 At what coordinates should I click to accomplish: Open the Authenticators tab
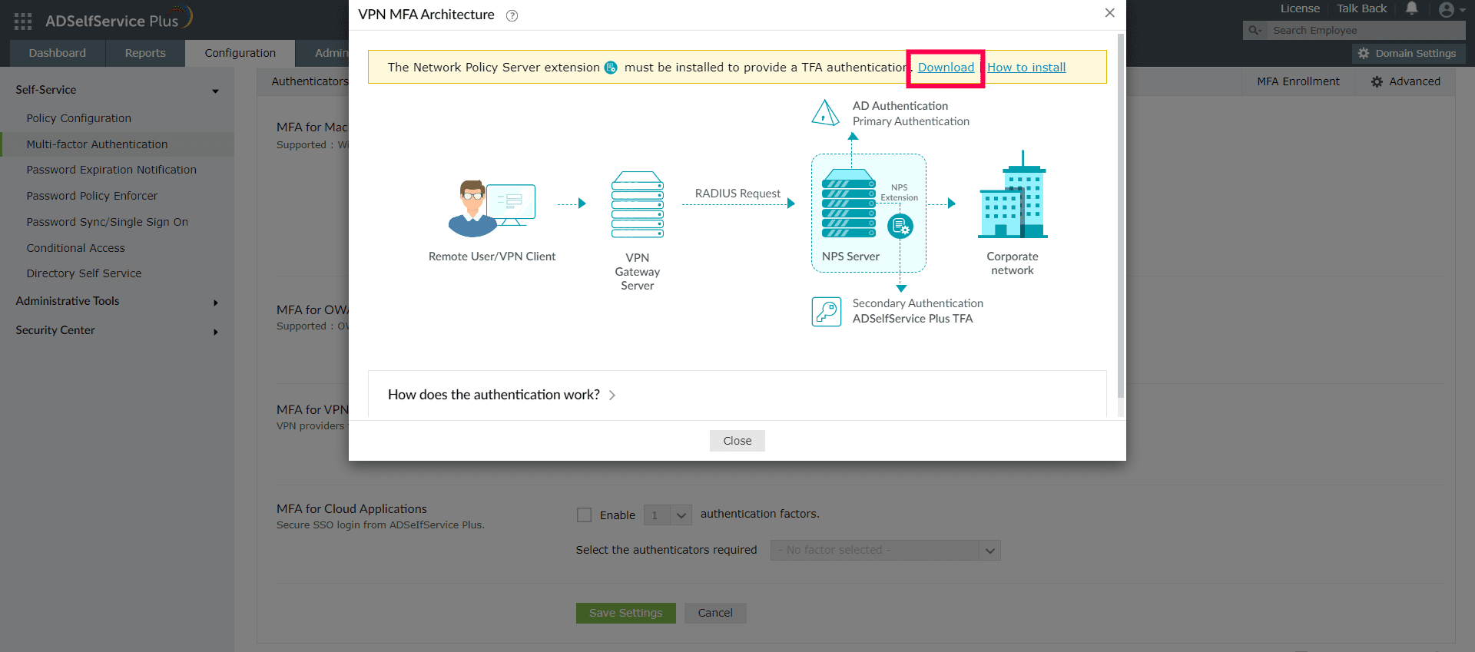click(x=310, y=81)
